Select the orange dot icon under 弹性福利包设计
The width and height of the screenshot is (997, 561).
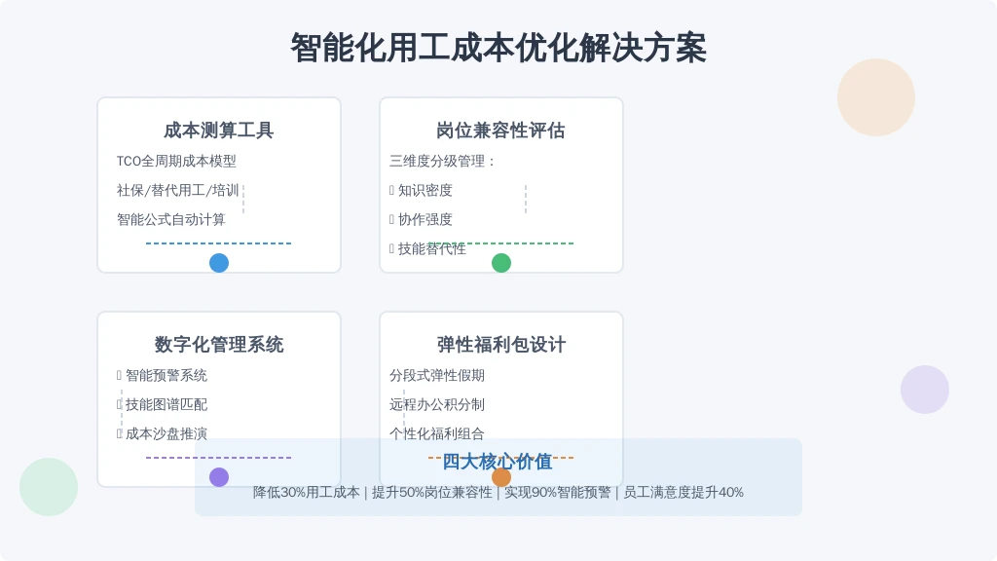point(501,477)
